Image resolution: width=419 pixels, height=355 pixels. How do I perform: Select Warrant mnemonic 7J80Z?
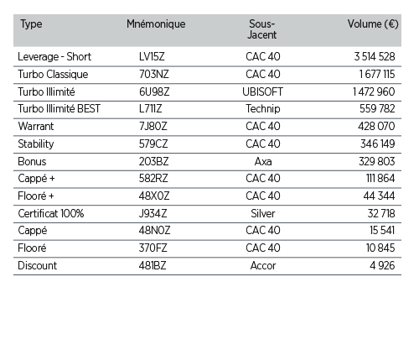[x=153, y=127]
